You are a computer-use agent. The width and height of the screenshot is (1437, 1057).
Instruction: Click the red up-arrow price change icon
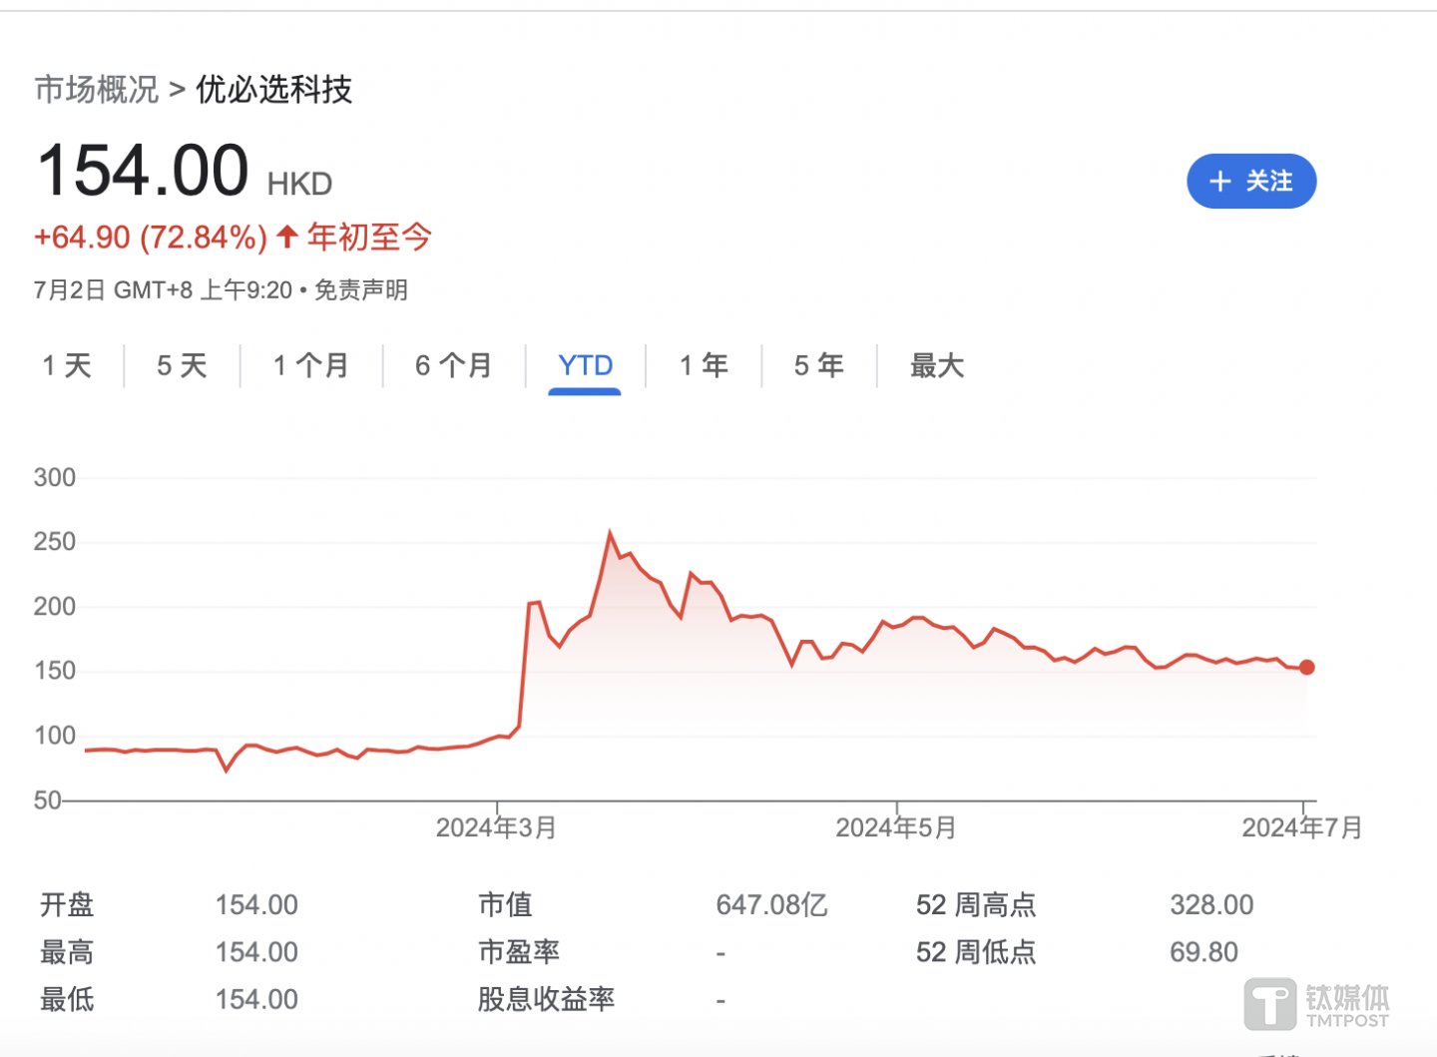[287, 237]
